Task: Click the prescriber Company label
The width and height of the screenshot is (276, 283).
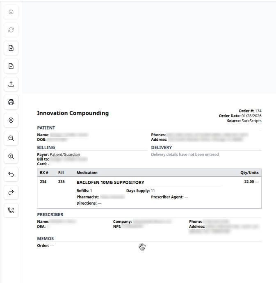Action: click(x=123, y=221)
